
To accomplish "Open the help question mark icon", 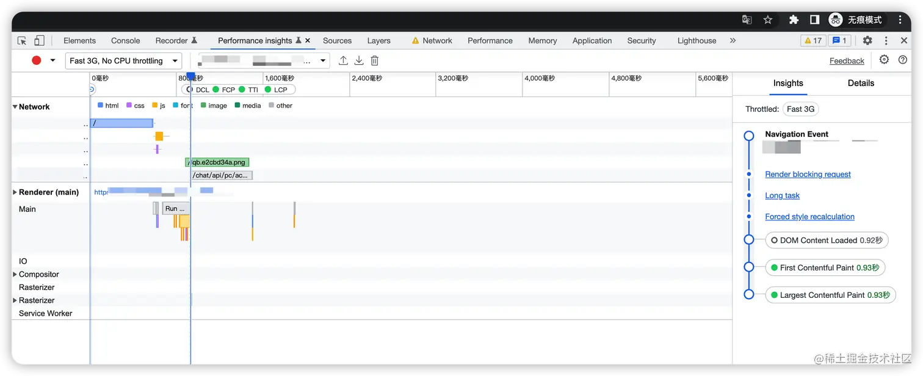I will click(903, 60).
